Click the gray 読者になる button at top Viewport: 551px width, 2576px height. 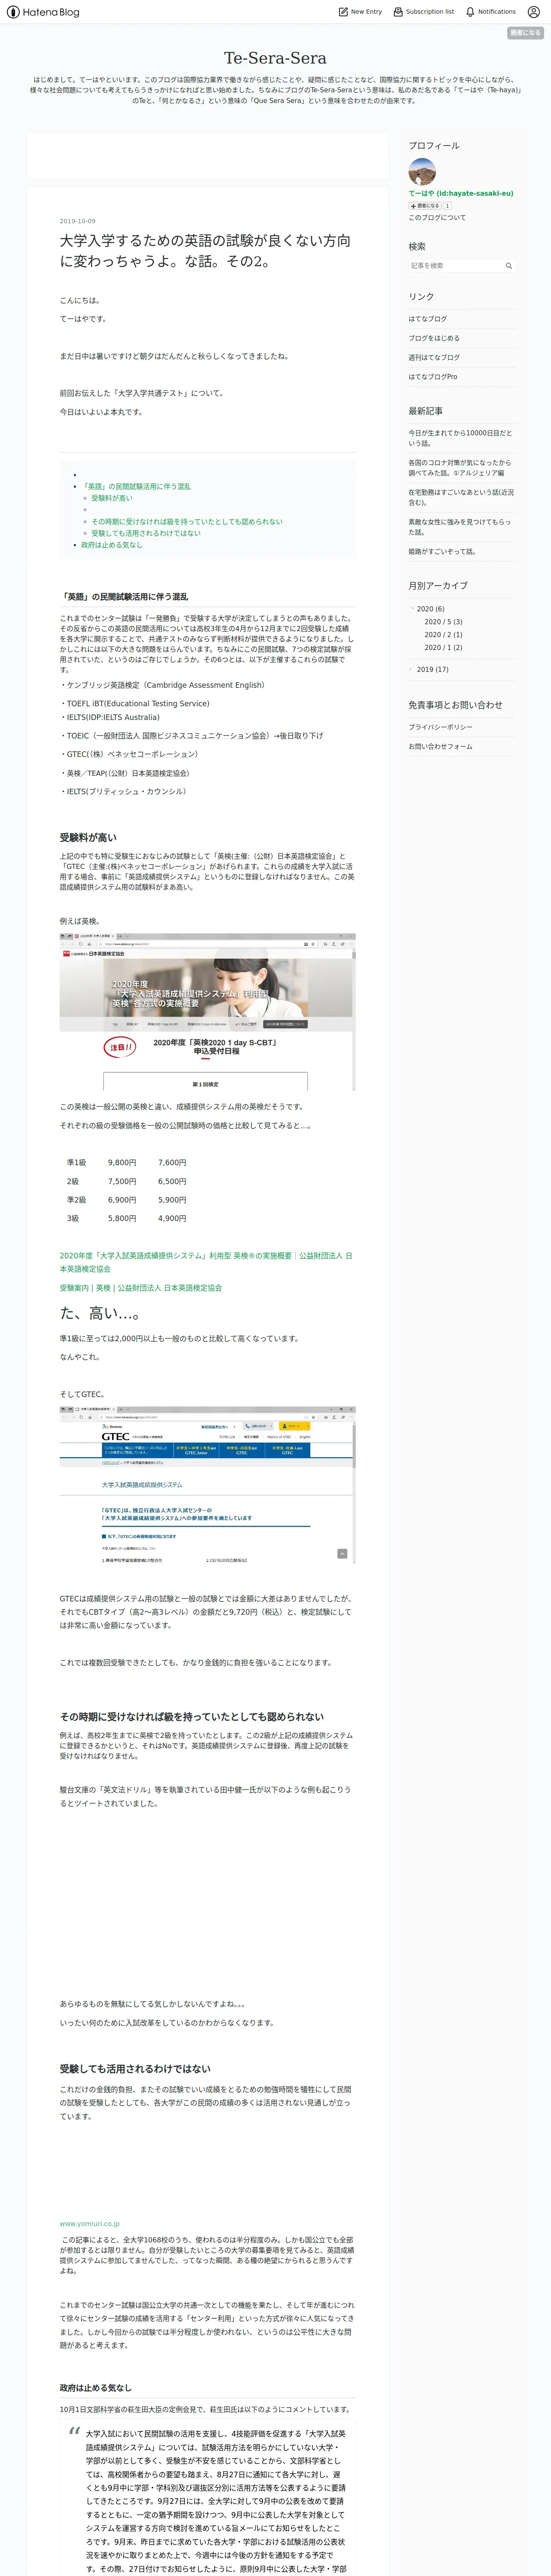point(525,33)
